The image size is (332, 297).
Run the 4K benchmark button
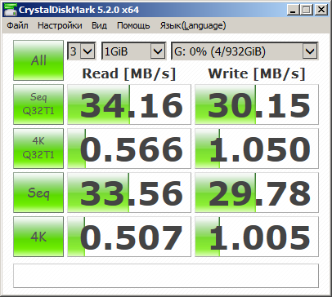click(x=38, y=237)
